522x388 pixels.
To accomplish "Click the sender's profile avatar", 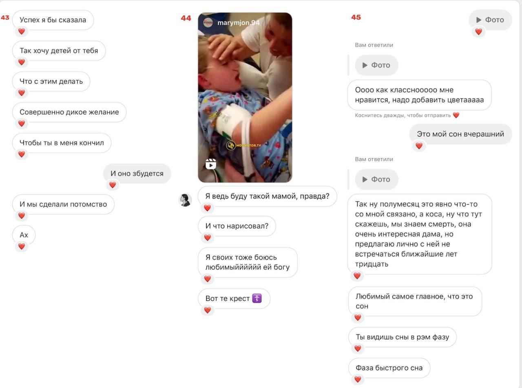I will pyautogui.click(x=186, y=199).
